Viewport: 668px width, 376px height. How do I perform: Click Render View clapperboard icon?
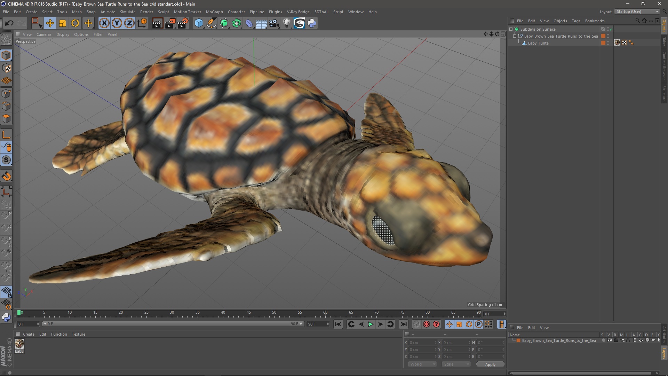pyautogui.click(x=157, y=23)
